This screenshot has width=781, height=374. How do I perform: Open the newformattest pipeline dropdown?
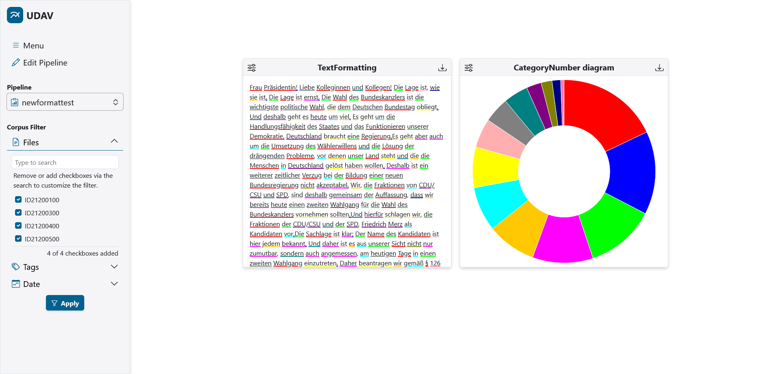pos(65,102)
